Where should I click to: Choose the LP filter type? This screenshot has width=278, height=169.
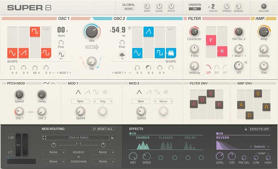coord(208,69)
